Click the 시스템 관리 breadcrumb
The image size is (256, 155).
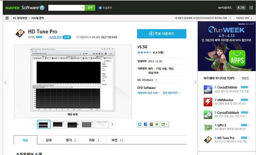(38, 18)
